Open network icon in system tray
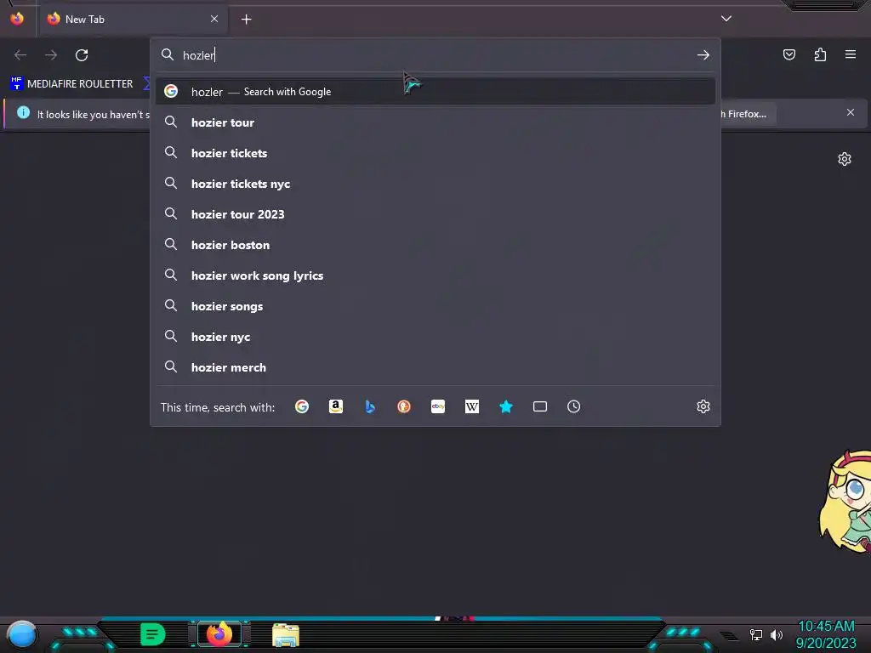871x653 pixels. [x=755, y=634]
